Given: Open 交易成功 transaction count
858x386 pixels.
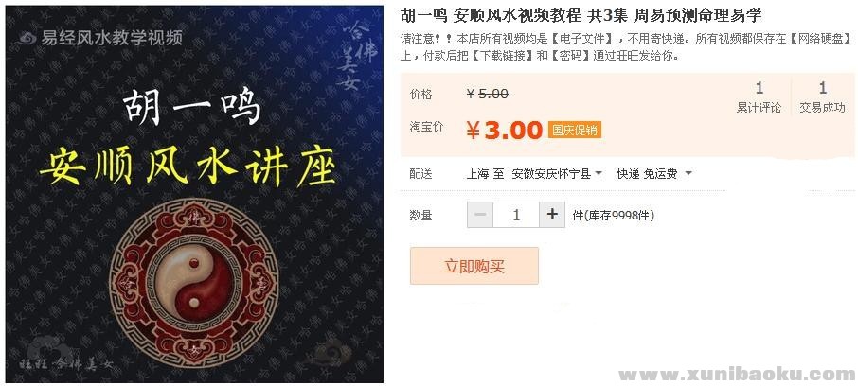Looking at the screenshot, I should 822,97.
